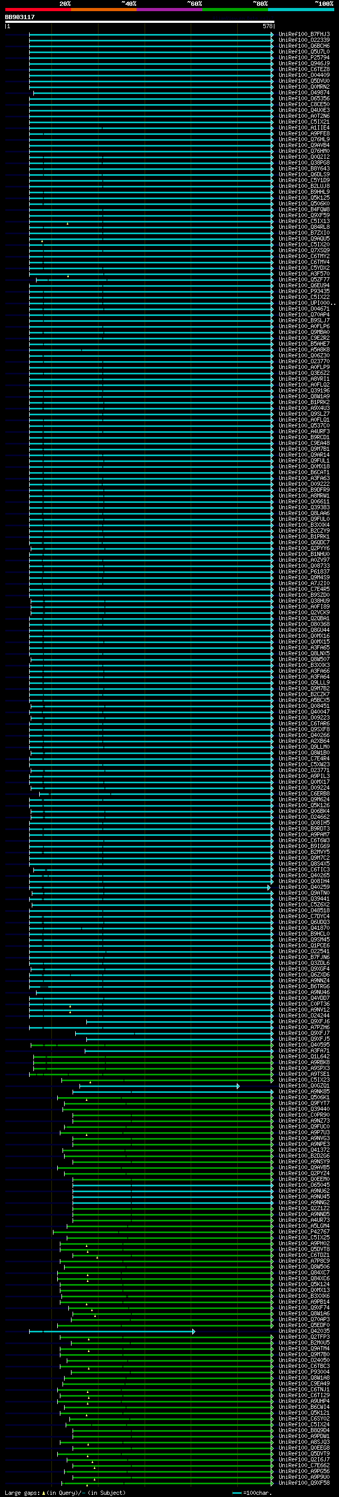Click the purple ~60% identity legend segment

pyautogui.click(x=170, y=10)
